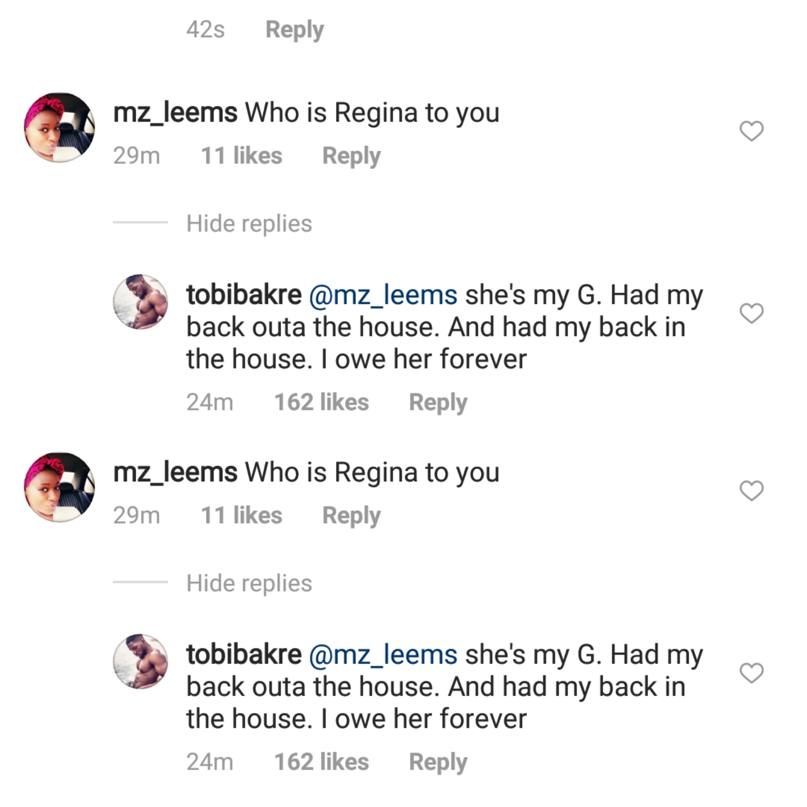Reply to the first mz_leems comment
Image resolution: width=807 pixels, height=807 pixels.
[x=351, y=155]
